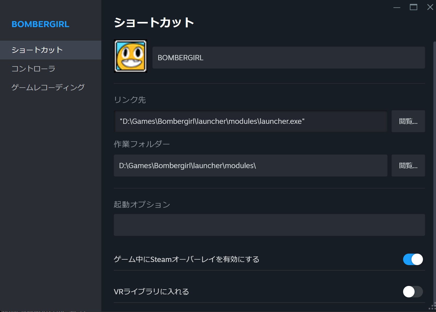Screen dimensions: 436x312
Task: Click the BOMBERGIRL name input field
Action: [289, 58]
